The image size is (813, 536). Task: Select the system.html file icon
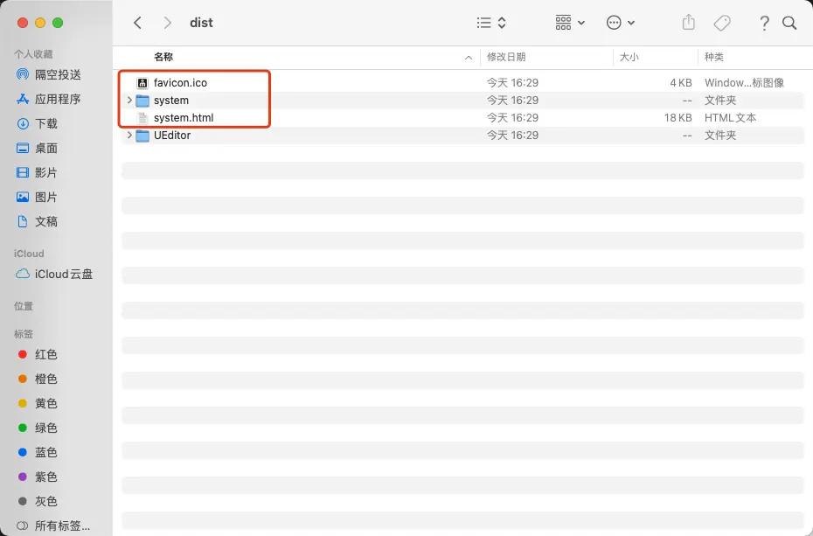pos(142,118)
